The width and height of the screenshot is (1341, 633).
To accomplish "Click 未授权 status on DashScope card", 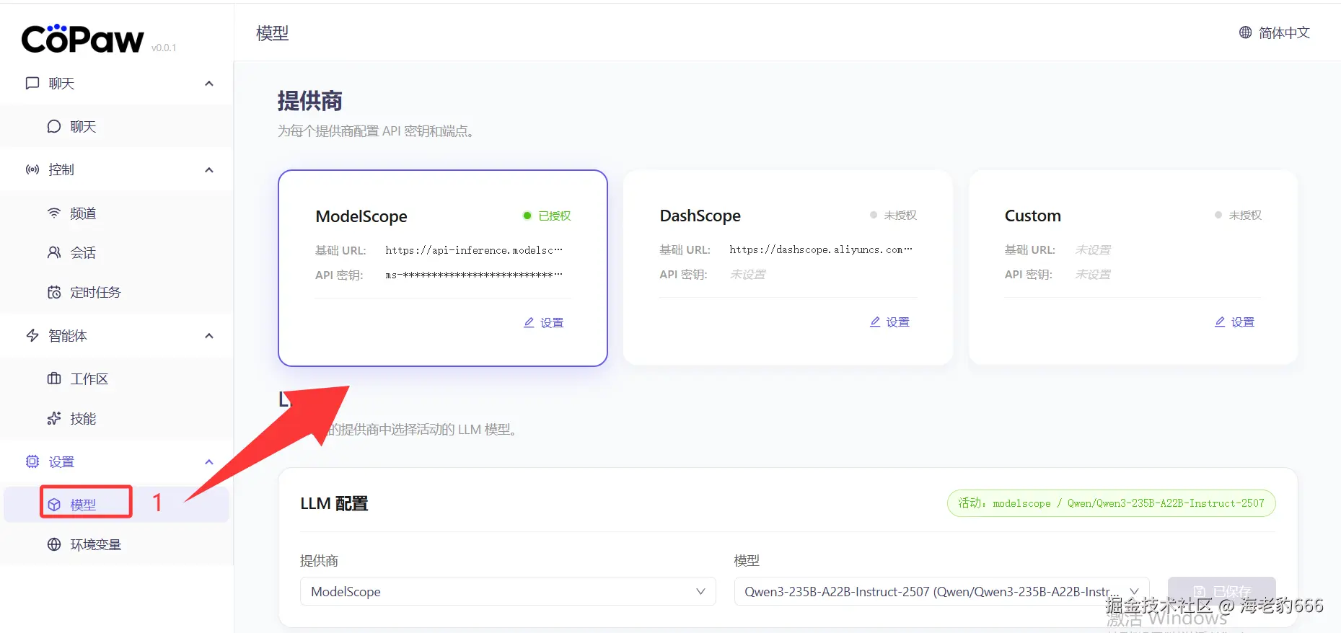I will click(900, 216).
